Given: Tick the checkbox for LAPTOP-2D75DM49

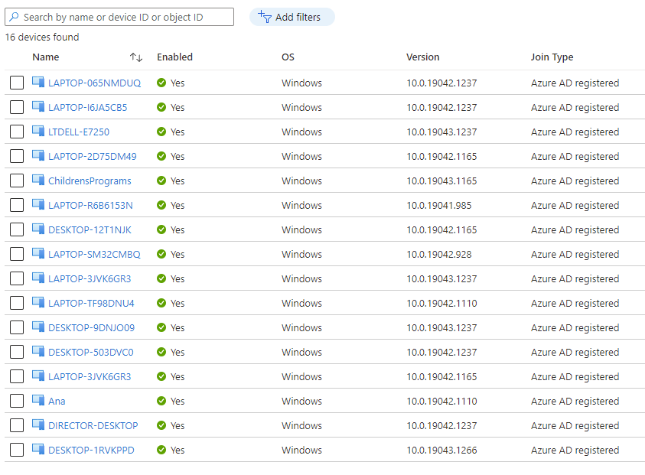Looking at the screenshot, I should click(x=17, y=156).
